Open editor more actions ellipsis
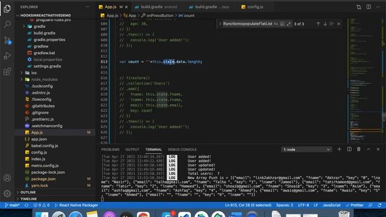The image size is (386, 217). pos(378,7)
